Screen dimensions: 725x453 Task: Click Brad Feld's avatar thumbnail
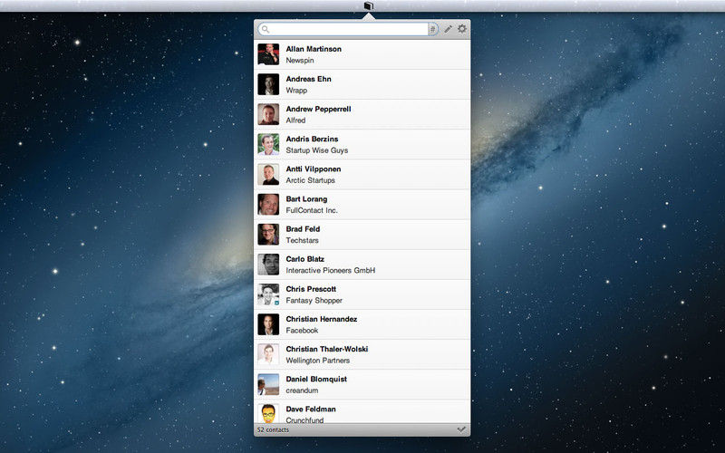pyautogui.click(x=268, y=235)
